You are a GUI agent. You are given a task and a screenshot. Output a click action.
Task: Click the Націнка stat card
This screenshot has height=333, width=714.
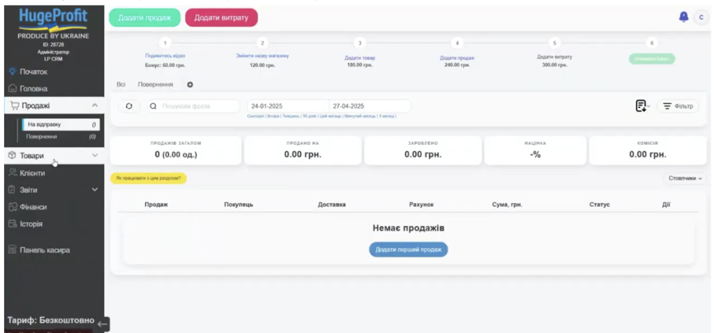point(535,150)
